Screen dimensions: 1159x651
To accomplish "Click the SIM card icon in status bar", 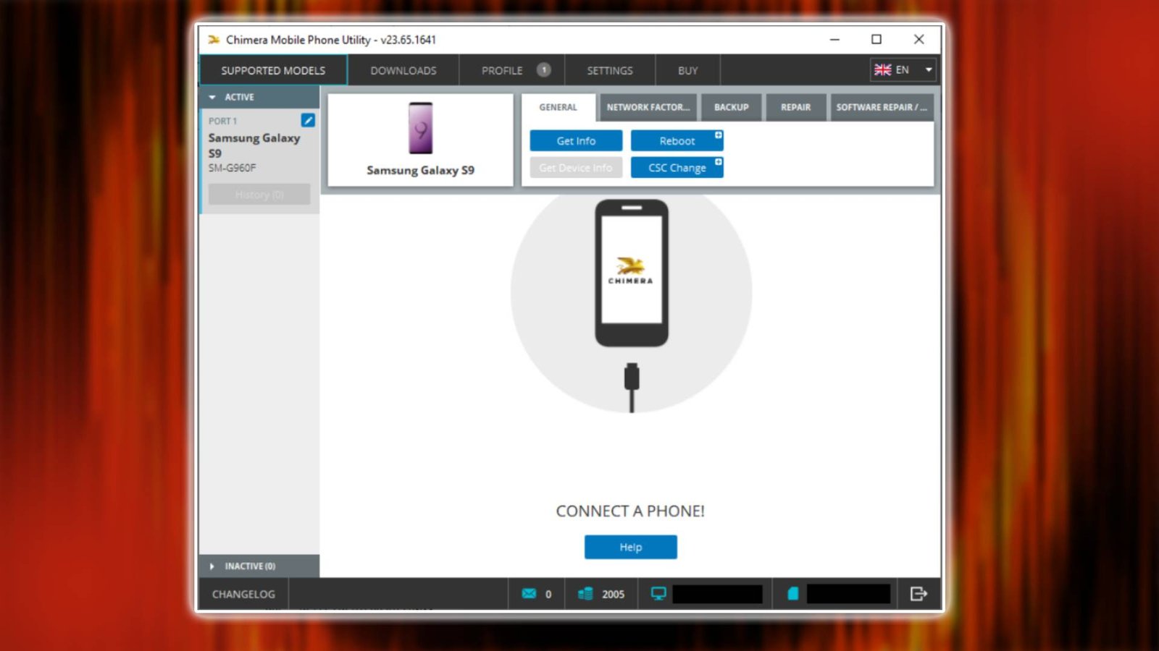I will tap(792, 592).
